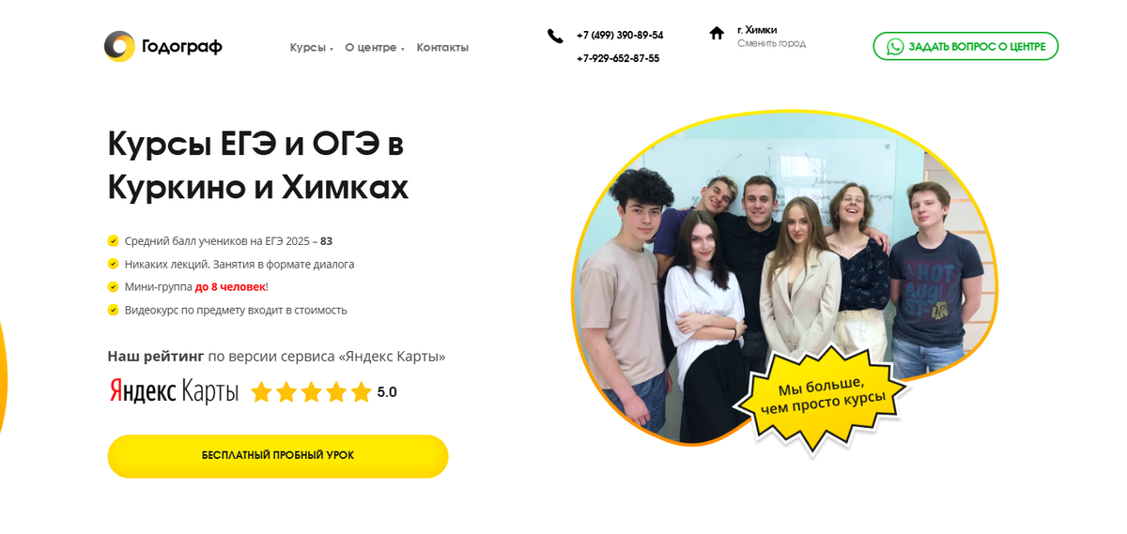Click the group photo of students

coord(784,277)
